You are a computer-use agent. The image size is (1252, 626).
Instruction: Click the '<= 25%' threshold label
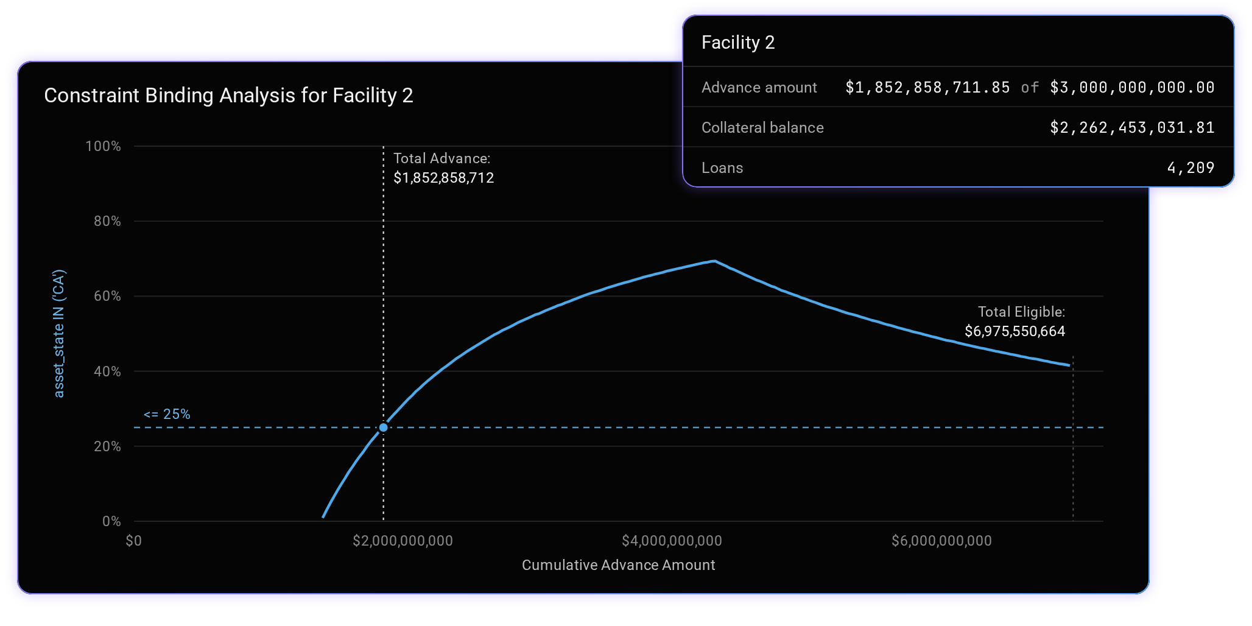[167, 414]
